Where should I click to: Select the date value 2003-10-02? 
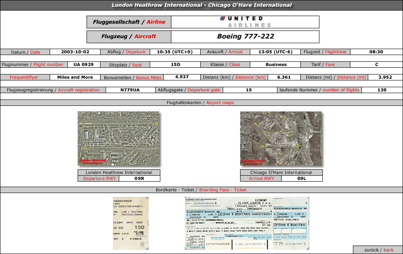(x=75, y=52)
